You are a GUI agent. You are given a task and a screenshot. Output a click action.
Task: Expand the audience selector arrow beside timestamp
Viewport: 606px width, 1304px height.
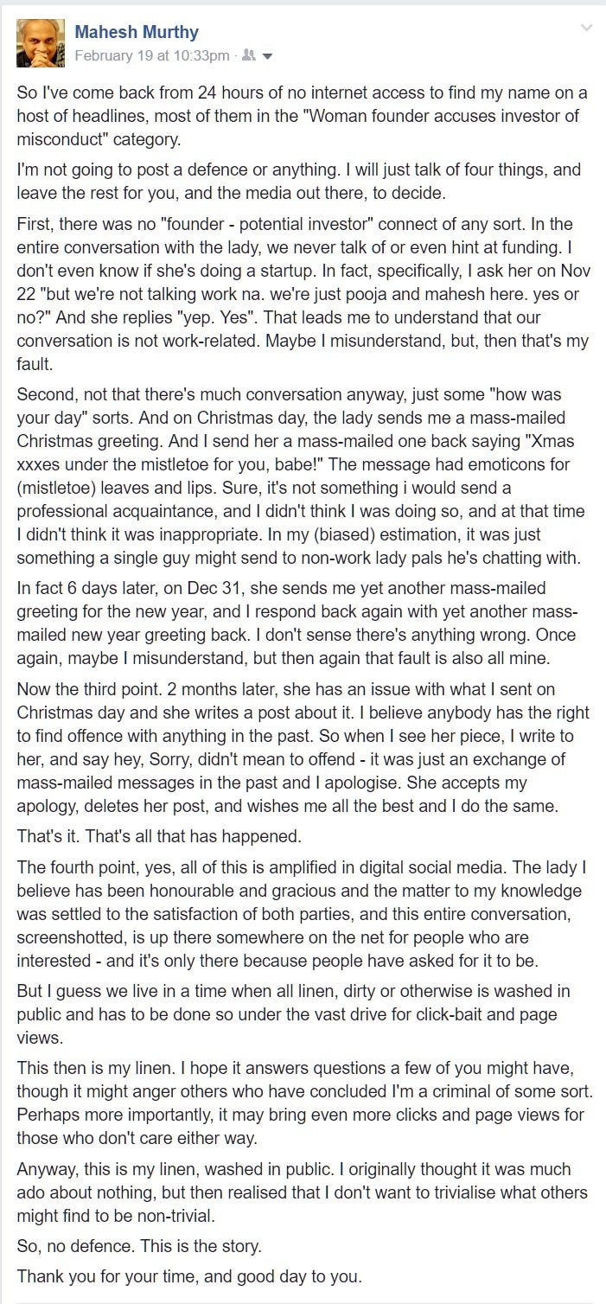point(267,56)
